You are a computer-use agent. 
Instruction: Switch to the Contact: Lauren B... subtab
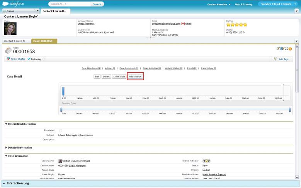click(15, 41)
